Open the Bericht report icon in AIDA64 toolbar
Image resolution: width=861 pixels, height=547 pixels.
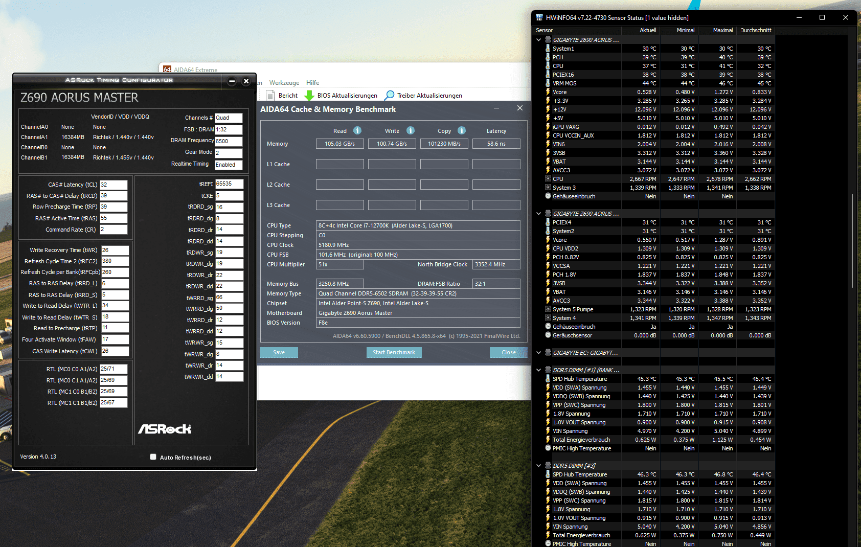[x=270, y=96]
